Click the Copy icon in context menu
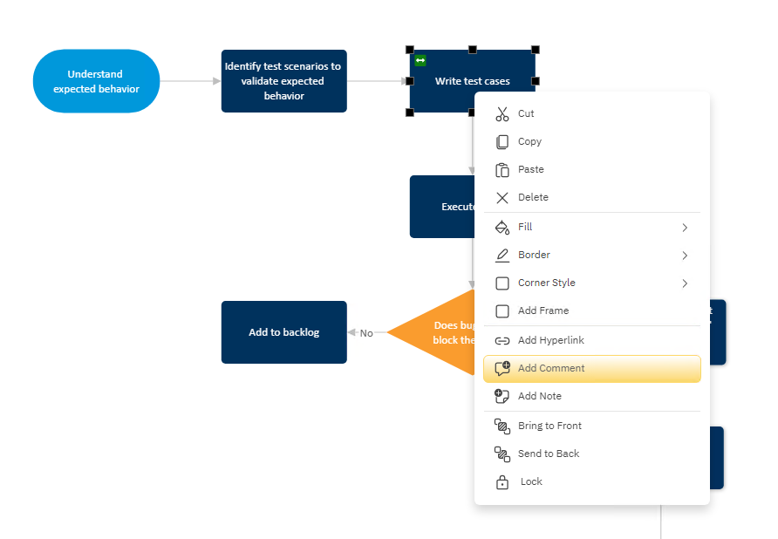 [502, 142]
